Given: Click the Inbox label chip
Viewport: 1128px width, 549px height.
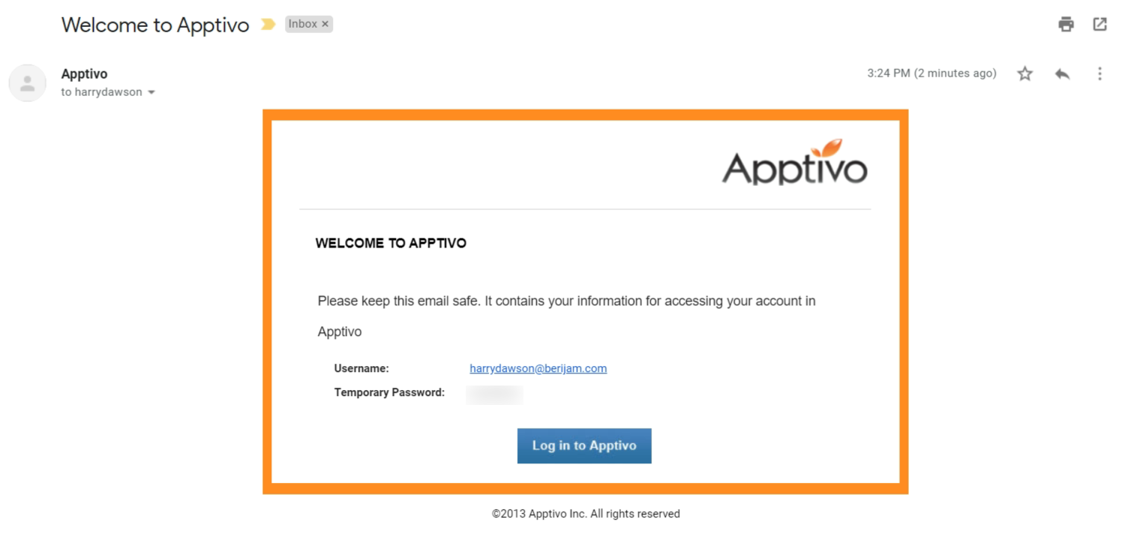Looking at the screenshot, I should click(303, 24).
